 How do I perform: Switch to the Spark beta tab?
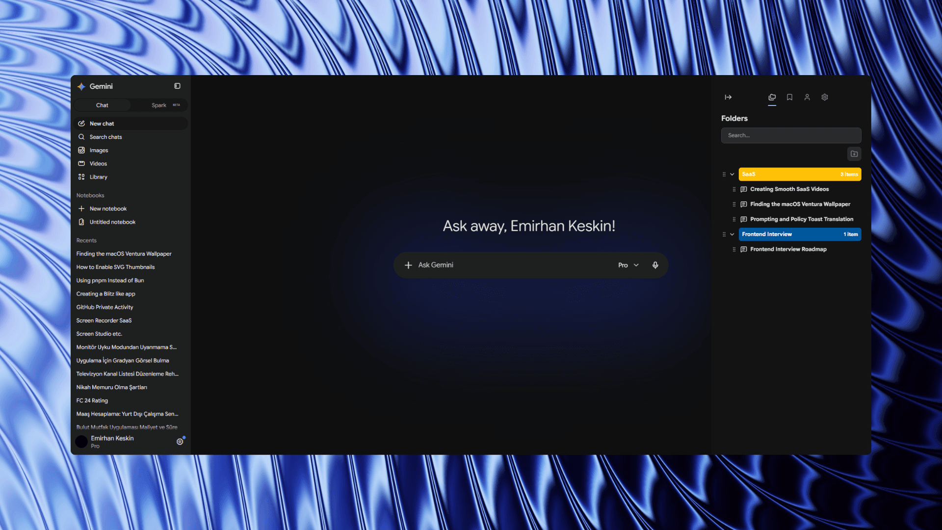[159, 105]
